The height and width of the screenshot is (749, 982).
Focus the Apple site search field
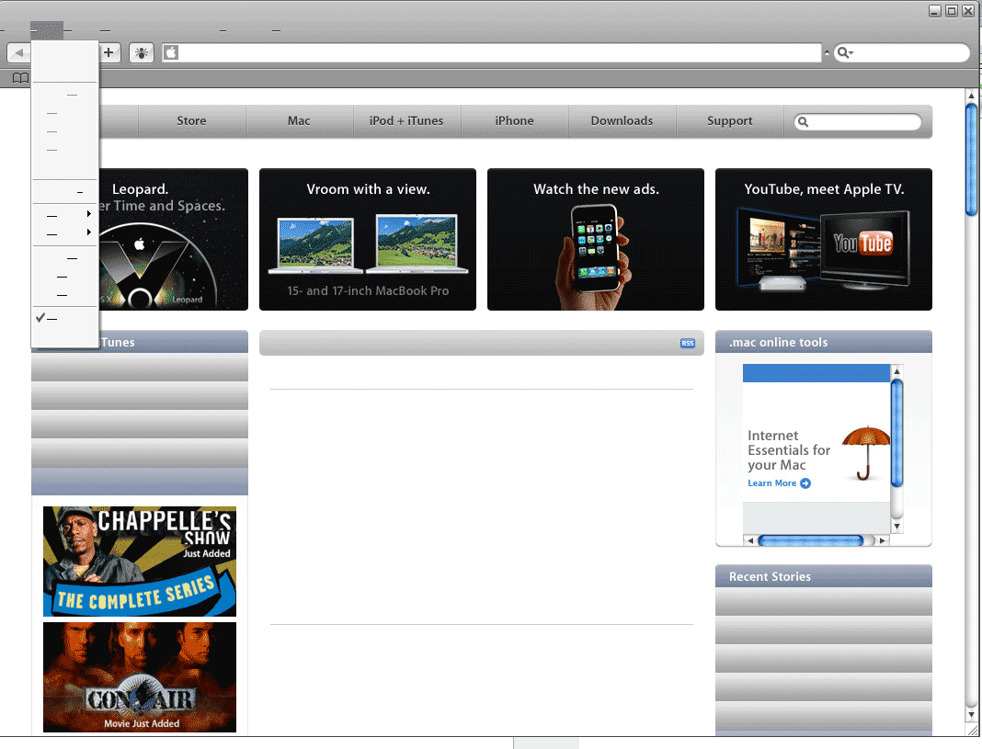click(858, 122)
